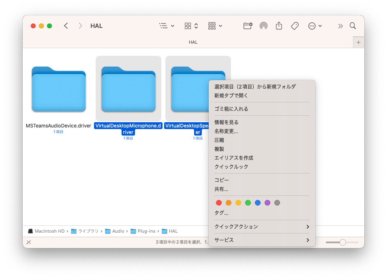Go to Plug-Ins in path bar
The height and width of the screenshot is (278, 387).
coord(146,231)
